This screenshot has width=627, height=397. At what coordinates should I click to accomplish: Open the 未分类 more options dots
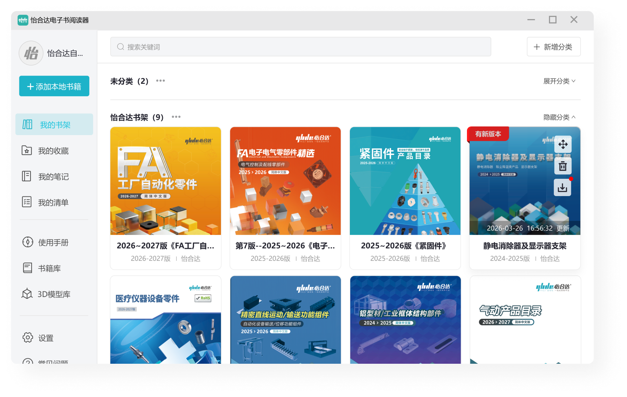tap(160, 81)
